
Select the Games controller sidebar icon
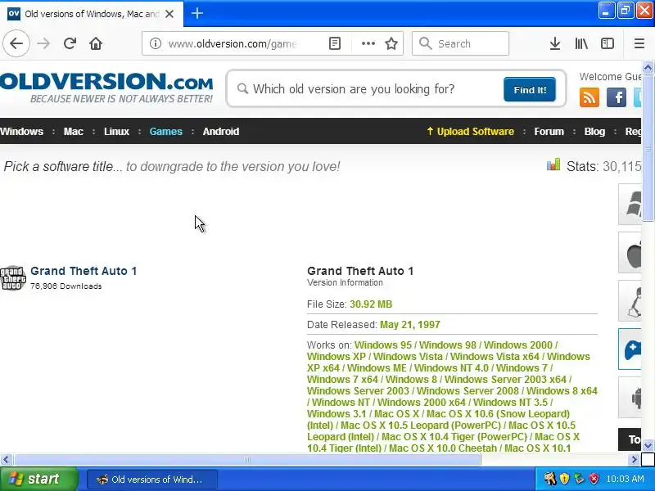tap(630, 349)
